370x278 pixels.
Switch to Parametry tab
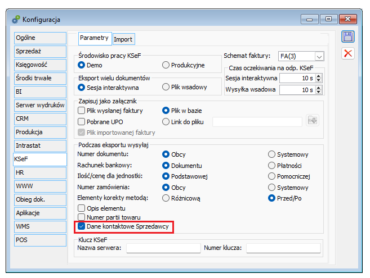click(x=95, y=38)
